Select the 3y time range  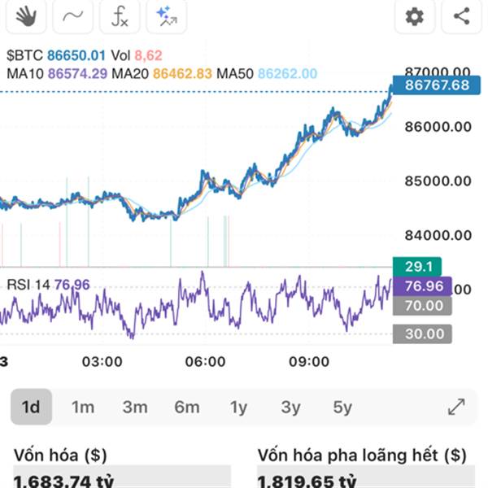click(290, 407)
